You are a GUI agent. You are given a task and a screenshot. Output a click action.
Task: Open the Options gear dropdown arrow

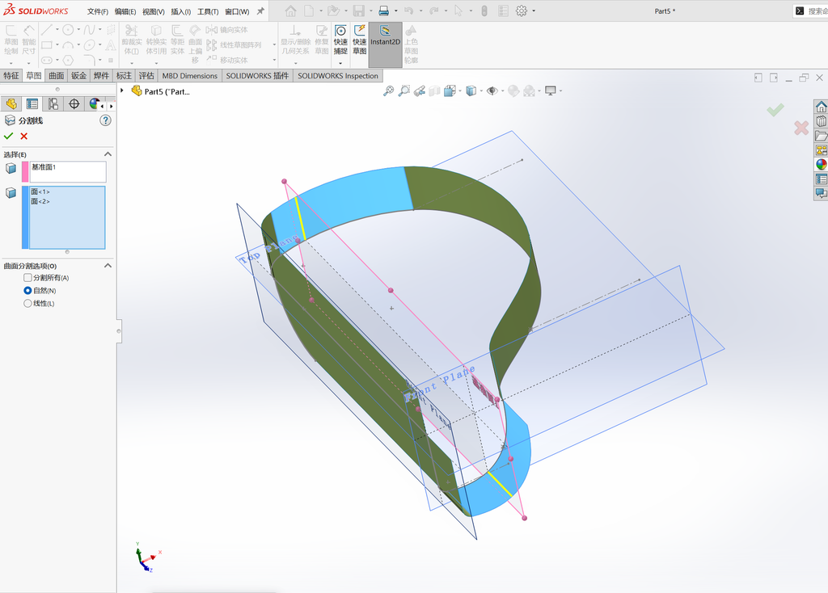(x=534, y=11)
